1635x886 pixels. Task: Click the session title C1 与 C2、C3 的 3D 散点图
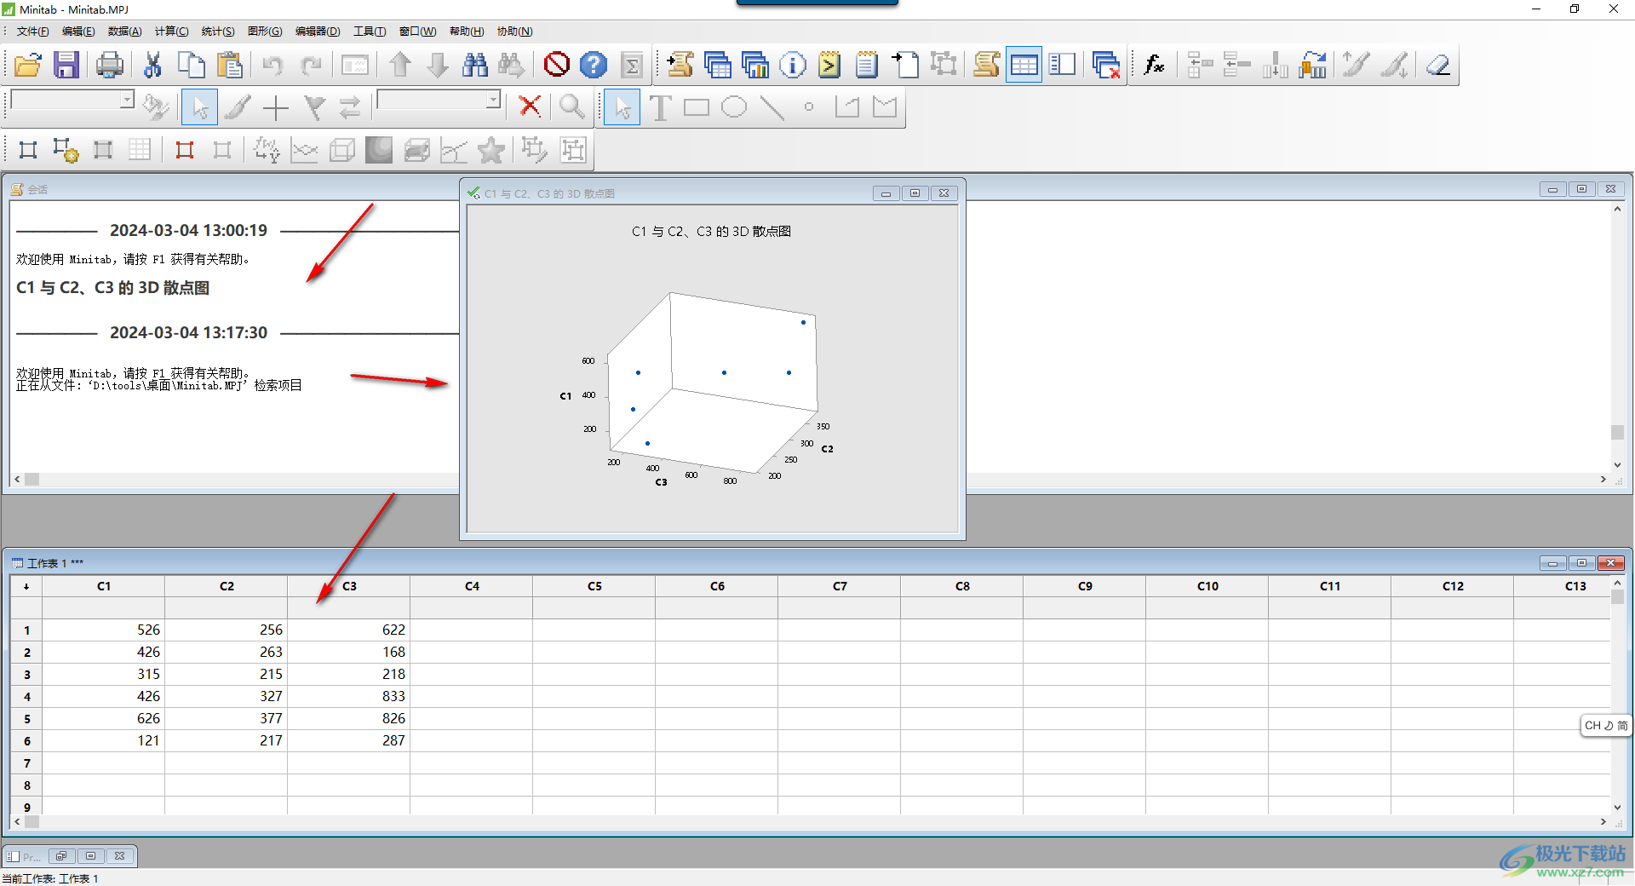[112, 288]
